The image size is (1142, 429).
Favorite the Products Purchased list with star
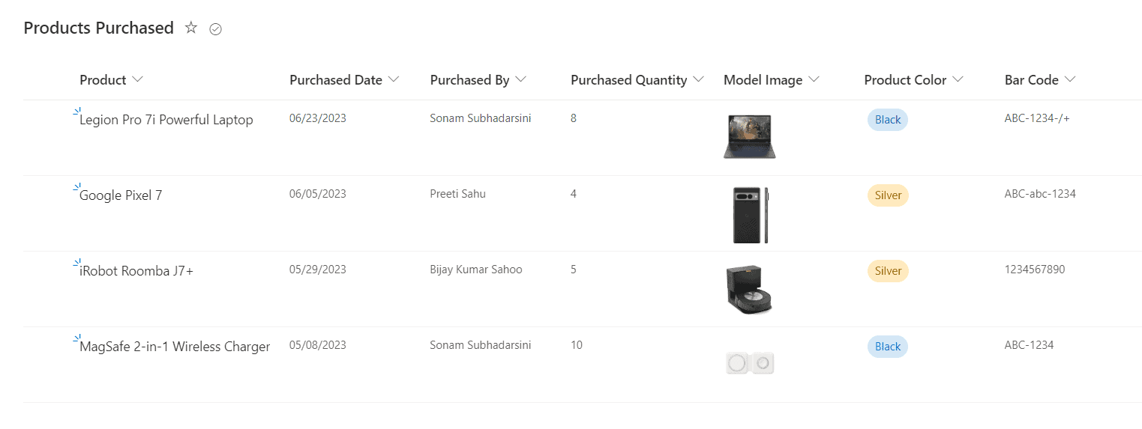pyautogui.click(x=191, y=28)
